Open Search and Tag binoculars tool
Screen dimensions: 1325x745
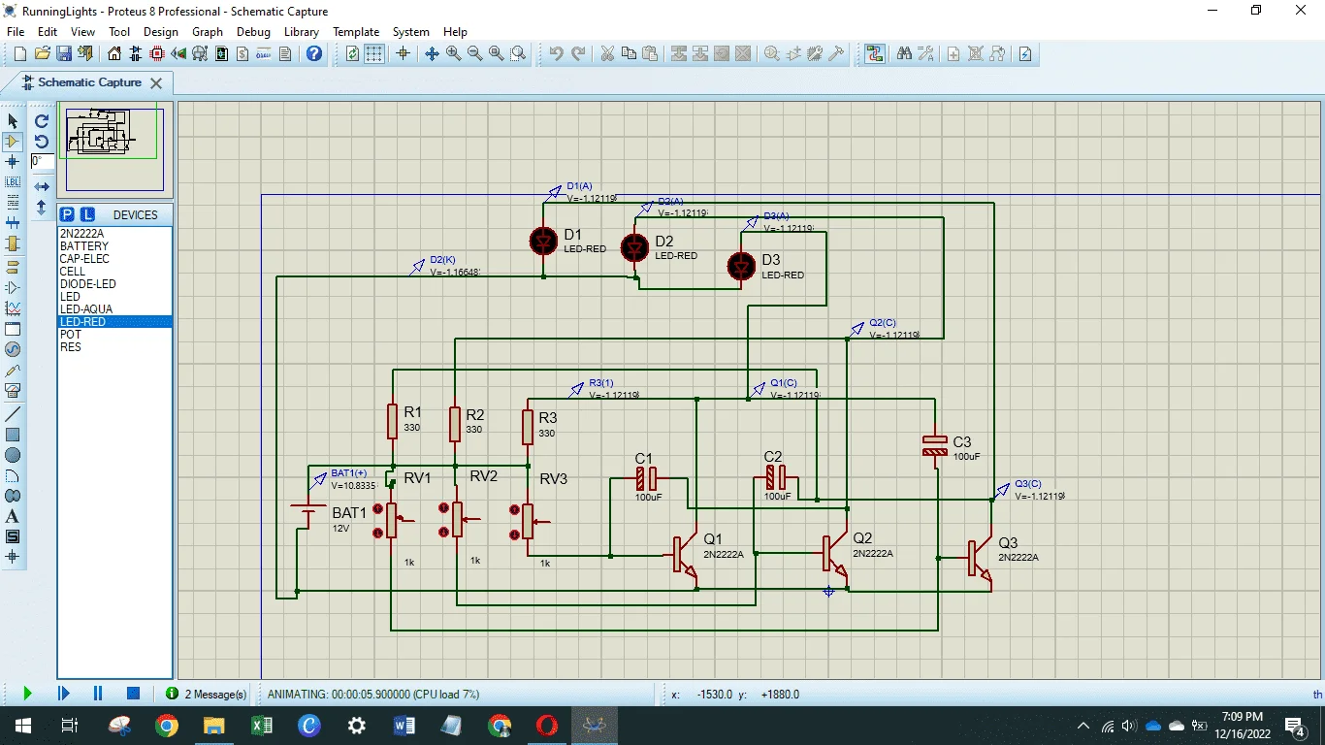tap(904, 53)
